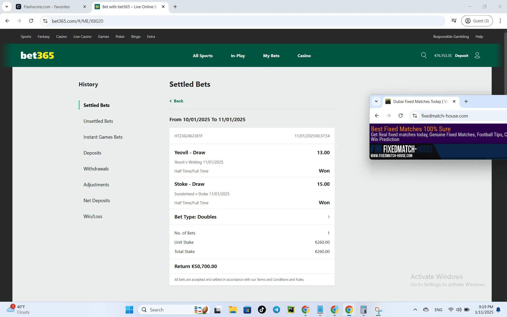
Task: Switch to the Flashscore.com Favorites tab
Action: tap(47, 7)
